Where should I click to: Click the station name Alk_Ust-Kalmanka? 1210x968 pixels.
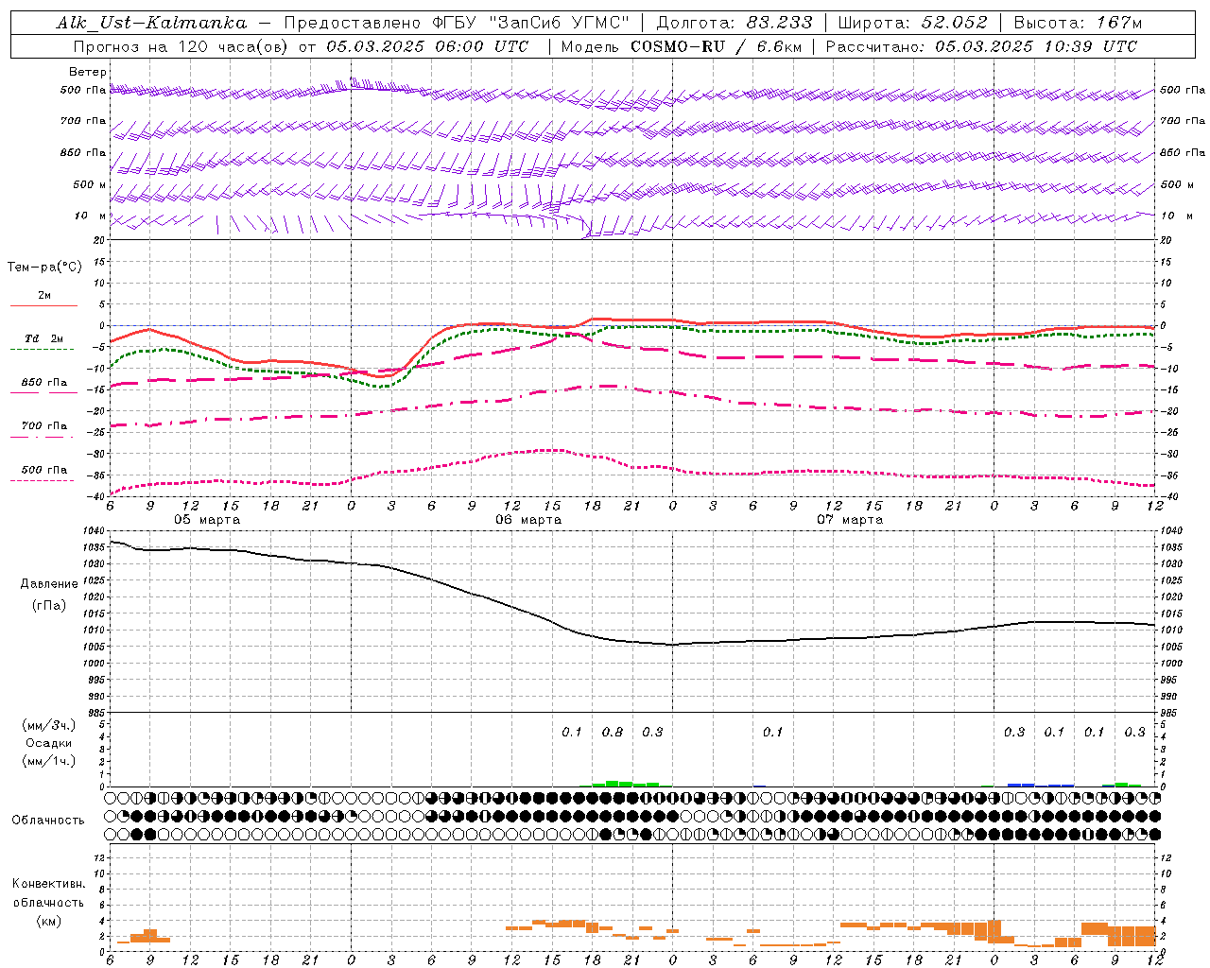[152, 23]
